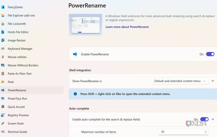Click the Shell integration section label

coord(80,70)
